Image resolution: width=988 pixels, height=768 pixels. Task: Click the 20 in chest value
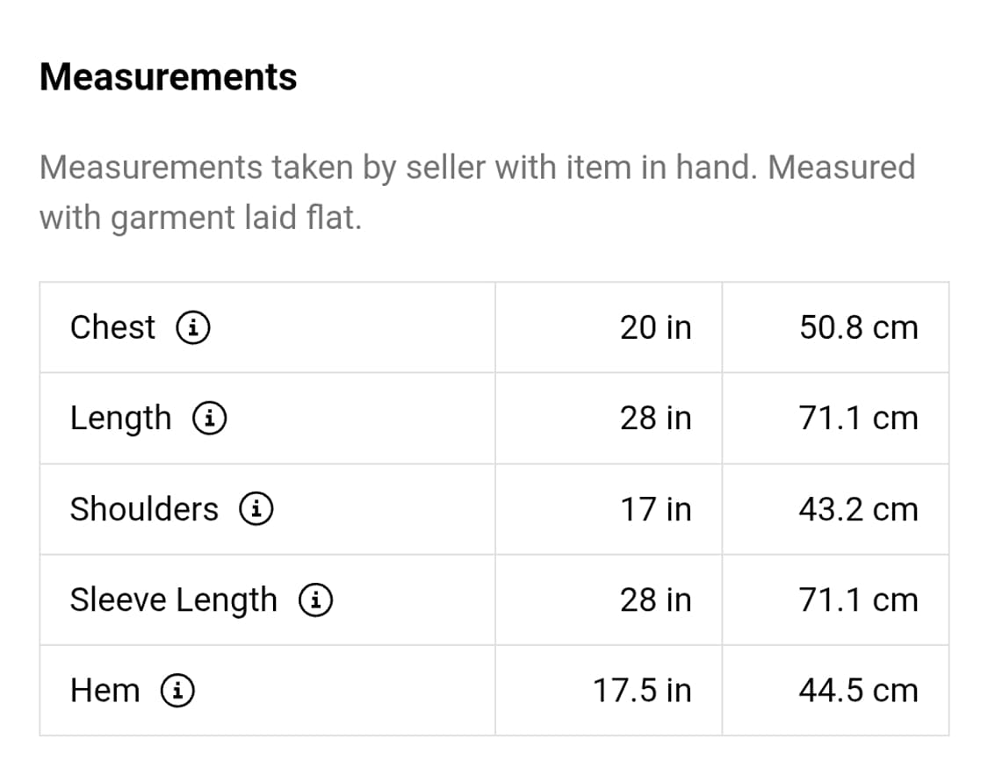coord(655,327)
